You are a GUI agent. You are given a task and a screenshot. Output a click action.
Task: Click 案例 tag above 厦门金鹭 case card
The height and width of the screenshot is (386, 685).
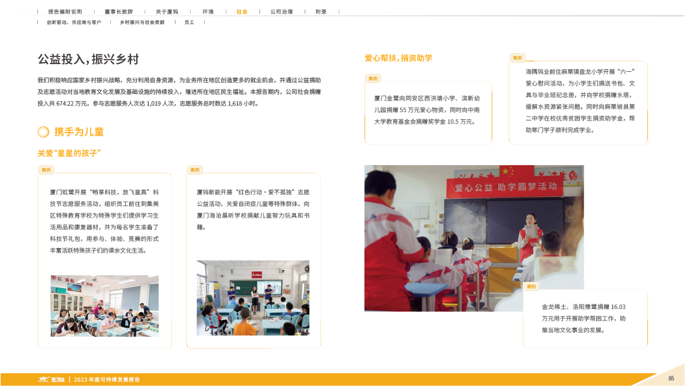tap(372, 78)
